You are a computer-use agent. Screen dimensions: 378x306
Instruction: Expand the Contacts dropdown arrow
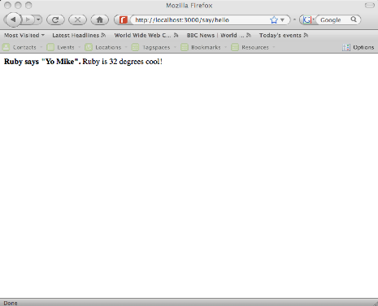(x=41, y=47)
